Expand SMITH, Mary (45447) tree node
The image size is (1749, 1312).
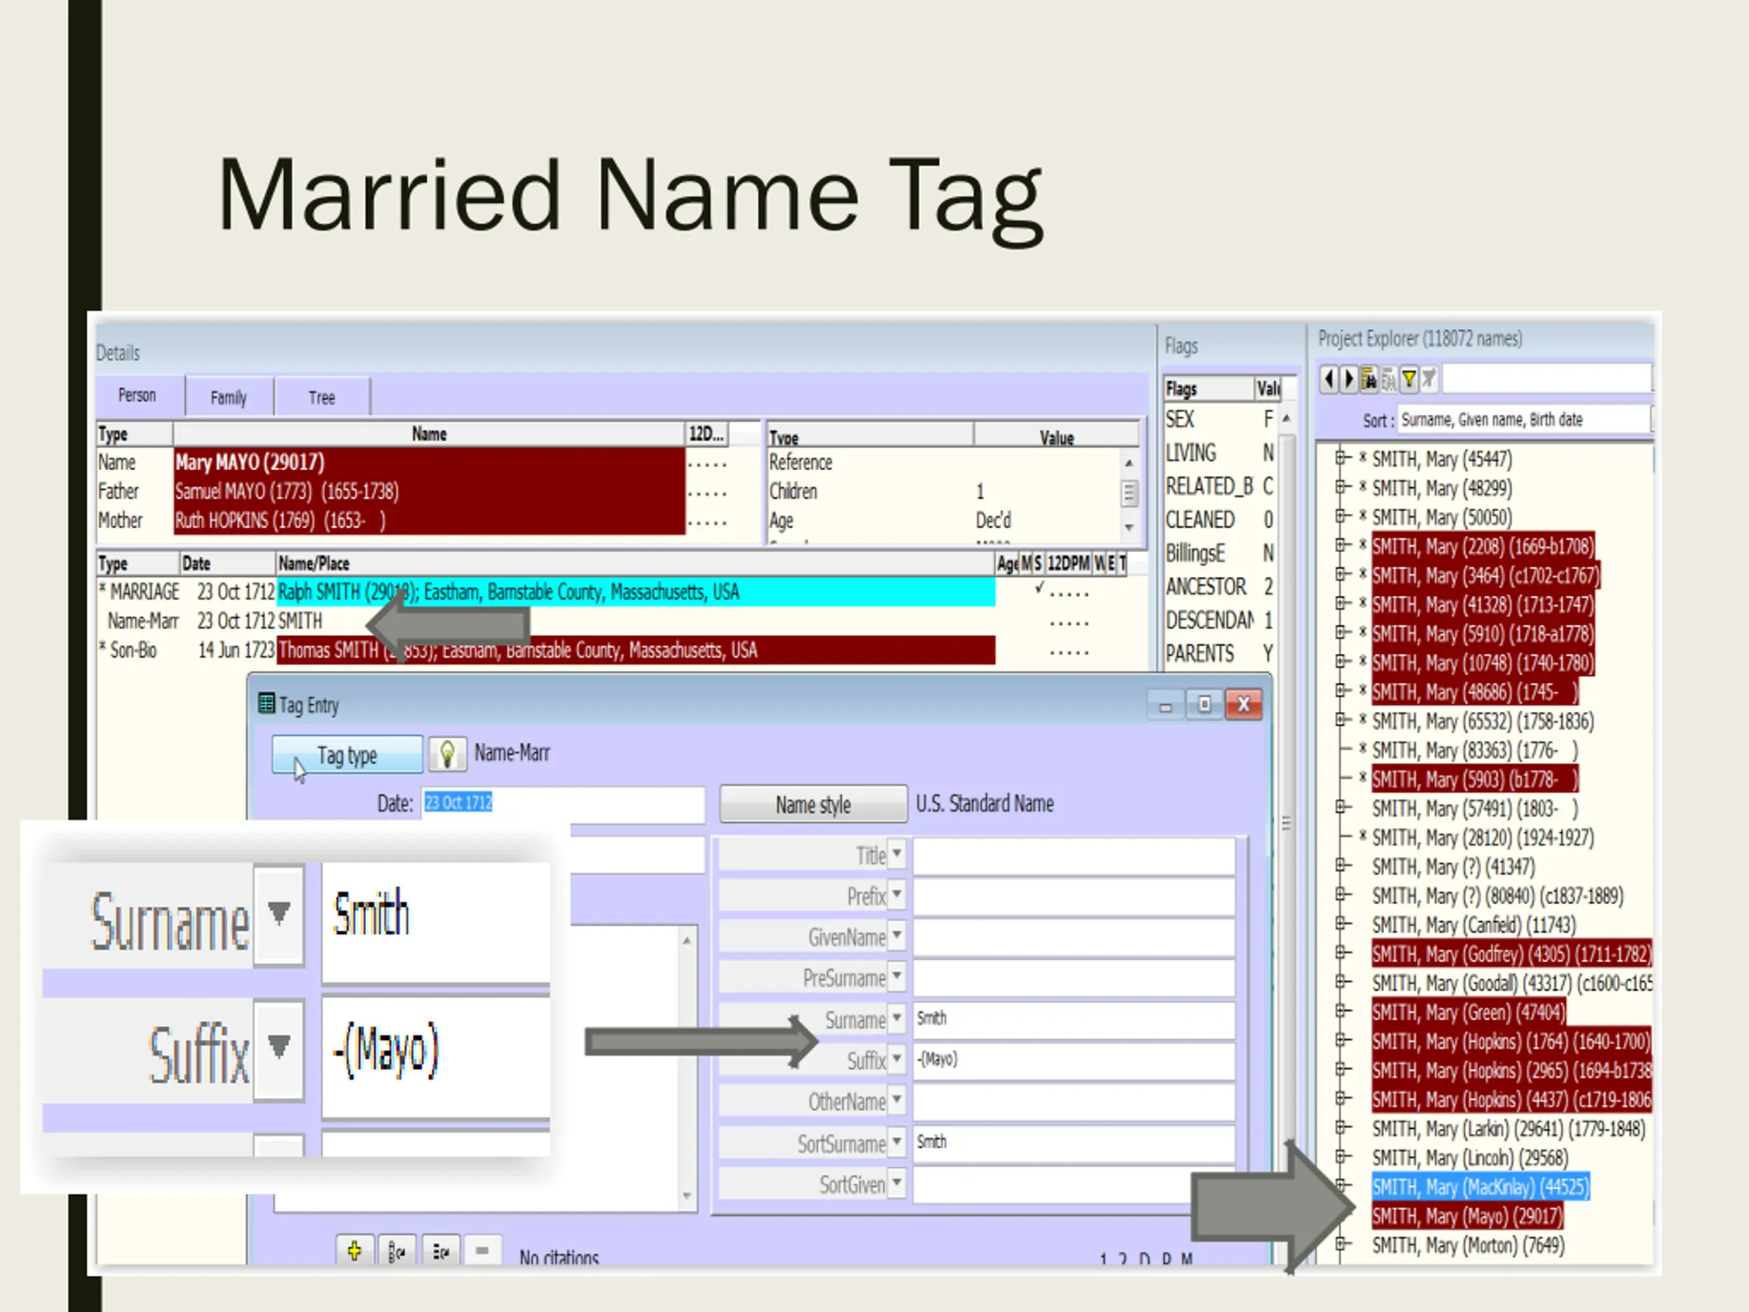pyautogui.click(x=1341, y=458)
